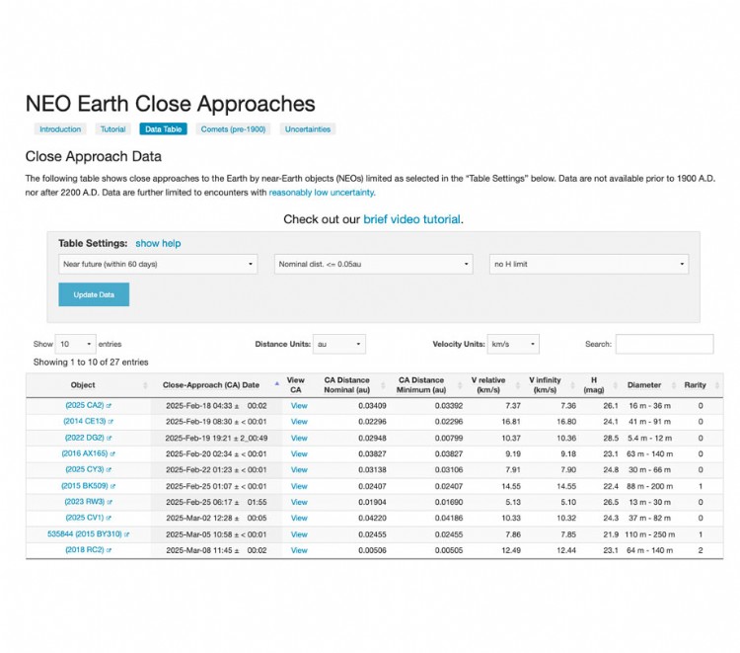740x653 pixels.
Task: Open the brief video tutorial link
Action: pyautogui.click(x=412, y=219)
